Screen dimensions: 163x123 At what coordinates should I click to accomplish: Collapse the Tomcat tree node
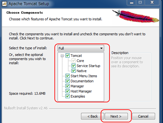coord(62,56)
